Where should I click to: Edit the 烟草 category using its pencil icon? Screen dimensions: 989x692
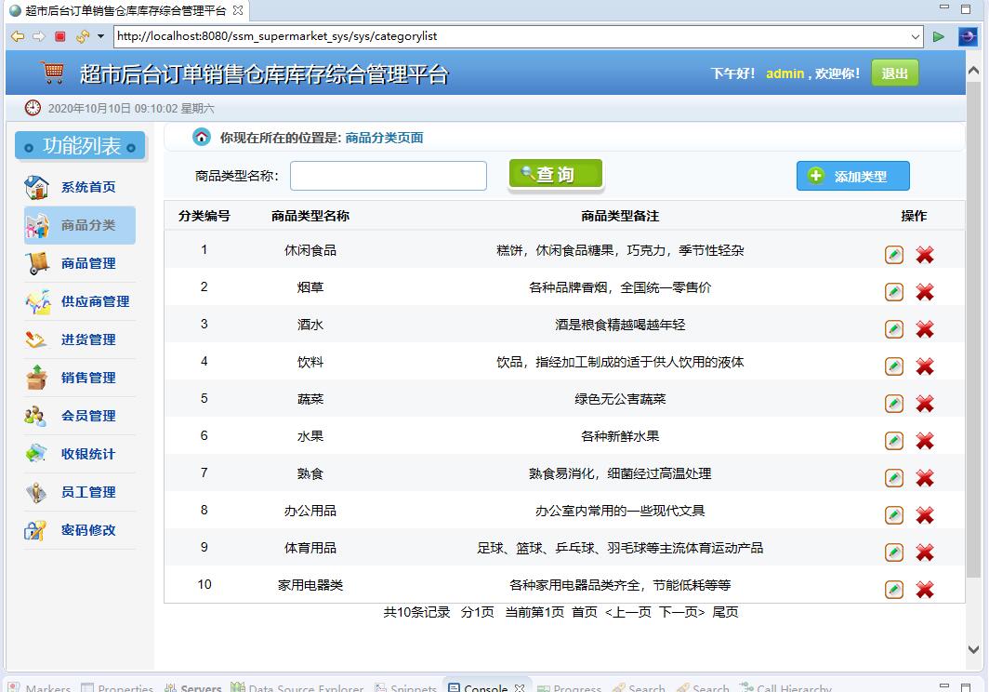pos(893,291)
